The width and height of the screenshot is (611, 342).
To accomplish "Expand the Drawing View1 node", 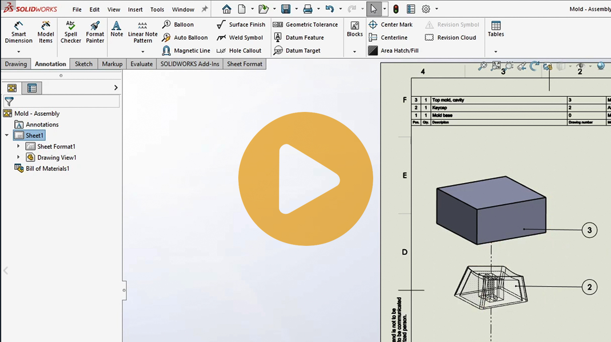I will (19, 157).
